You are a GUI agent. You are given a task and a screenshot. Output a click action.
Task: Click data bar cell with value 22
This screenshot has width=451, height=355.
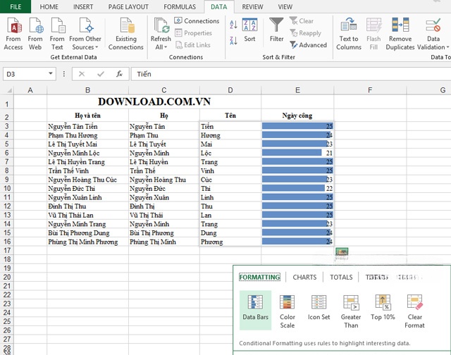(x=297, y=189)
